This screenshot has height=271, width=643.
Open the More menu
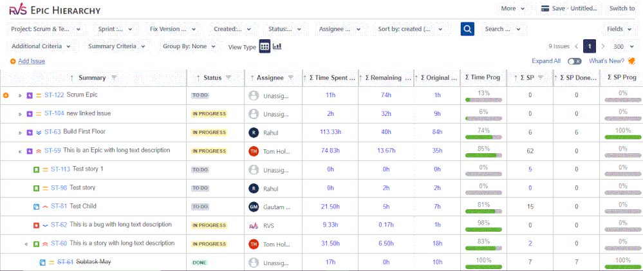512,8
